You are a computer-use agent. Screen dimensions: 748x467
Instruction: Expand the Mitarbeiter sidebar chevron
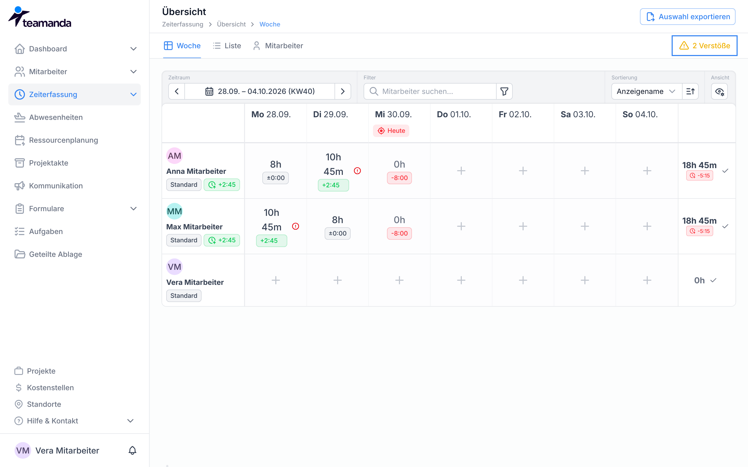133,72
